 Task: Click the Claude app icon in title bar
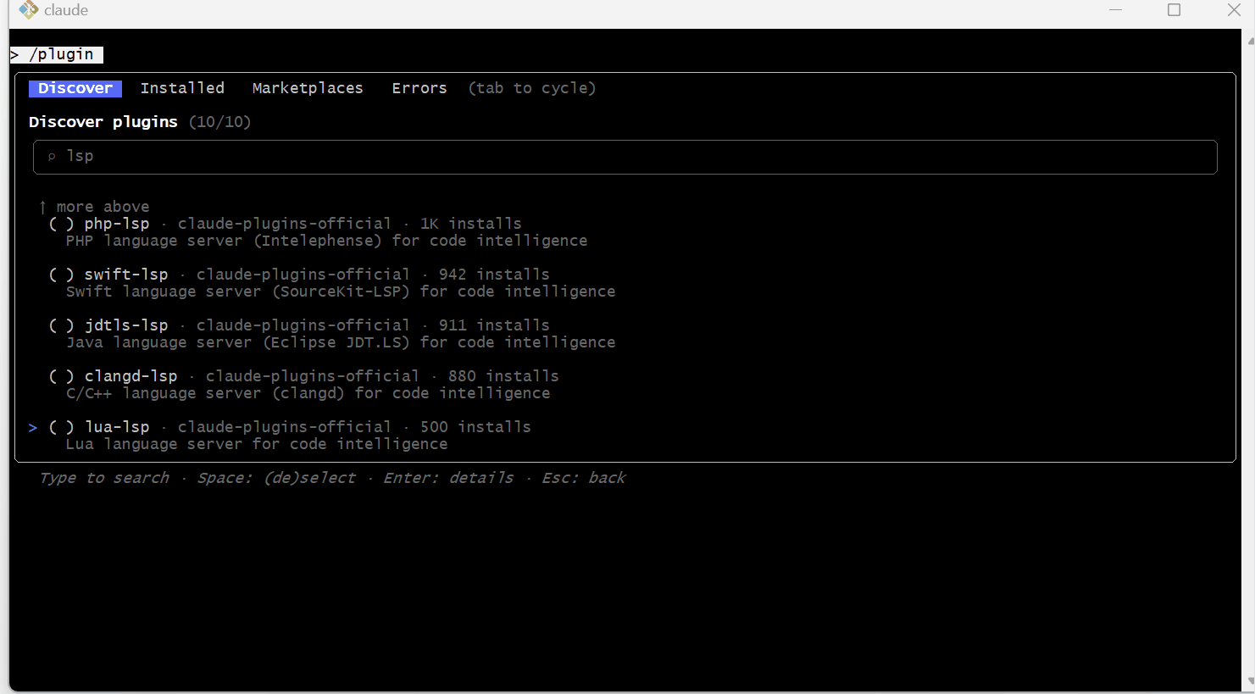[x=29, y=10]
